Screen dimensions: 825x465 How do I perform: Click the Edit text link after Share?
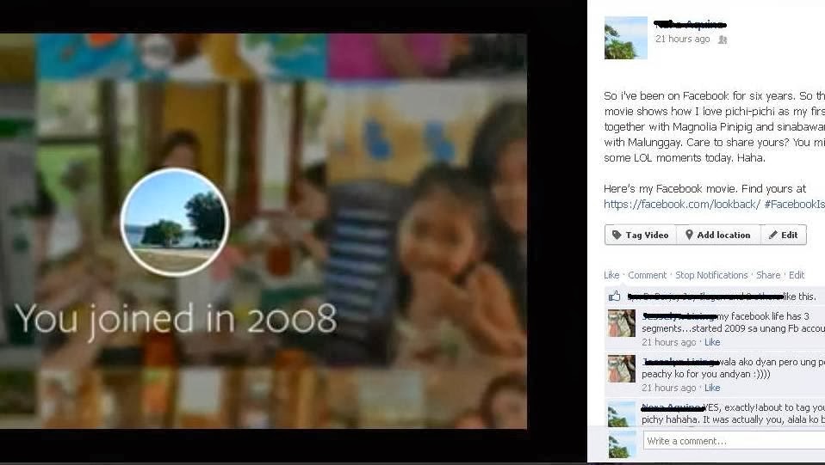pos(797,275)
